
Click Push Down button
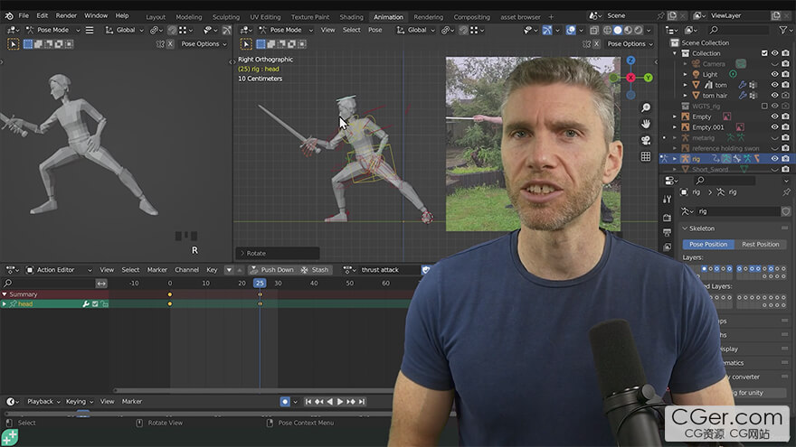click(x=272, y=270)
